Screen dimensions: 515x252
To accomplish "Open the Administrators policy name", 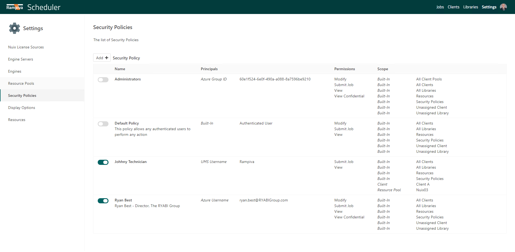I will coord(128,79).
